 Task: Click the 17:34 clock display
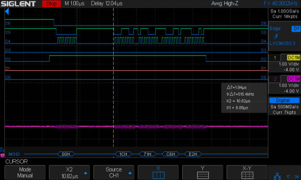[293, 177]
